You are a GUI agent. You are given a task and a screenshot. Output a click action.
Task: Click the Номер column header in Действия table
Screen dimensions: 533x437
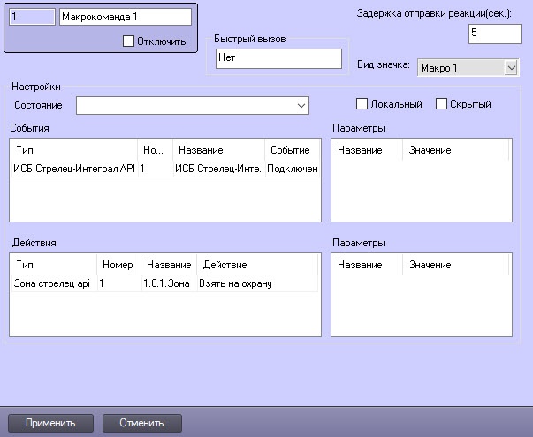[x=118, y=265]
